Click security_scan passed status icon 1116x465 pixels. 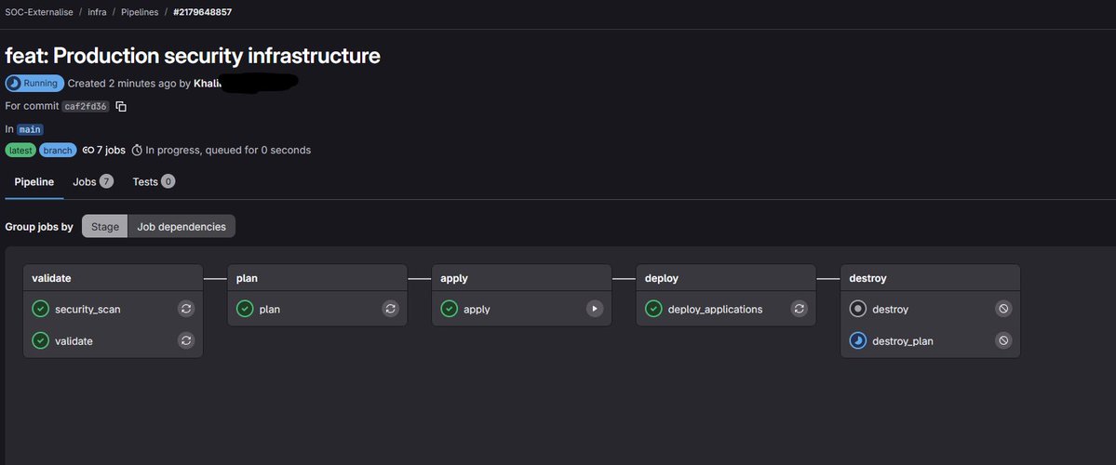tap(41, 310)
